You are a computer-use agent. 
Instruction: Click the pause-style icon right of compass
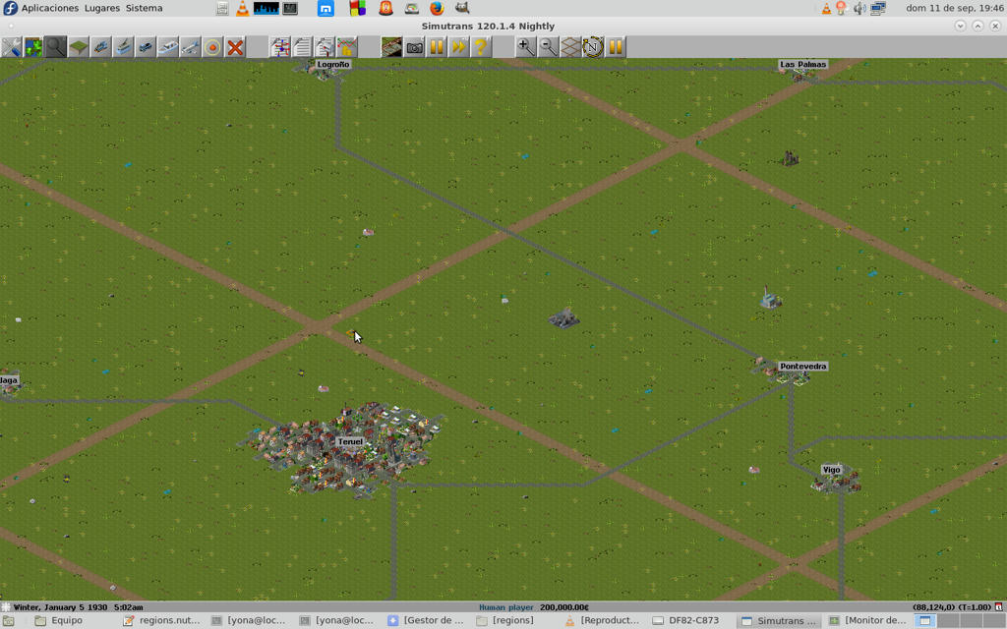pyautogui.click(x=616, y=47)
